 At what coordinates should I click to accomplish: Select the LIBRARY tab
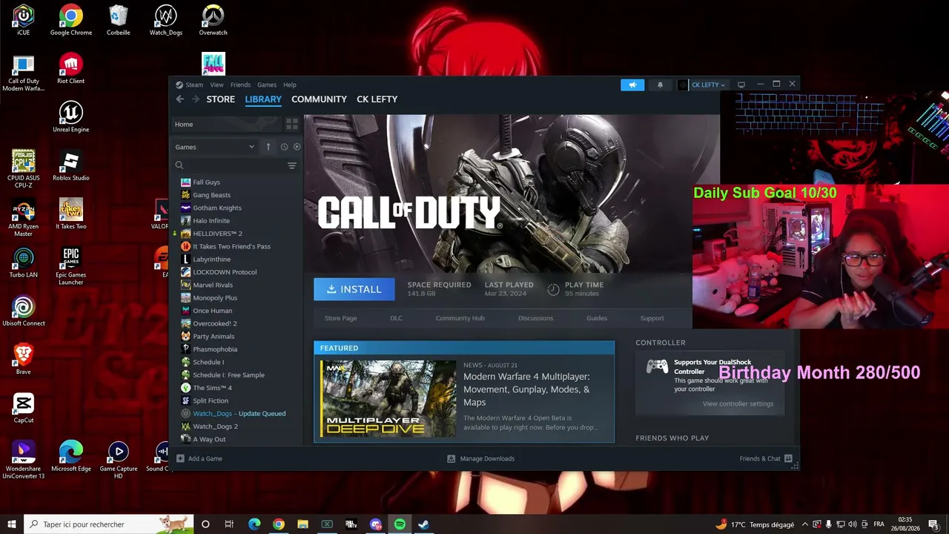[263, 99]
